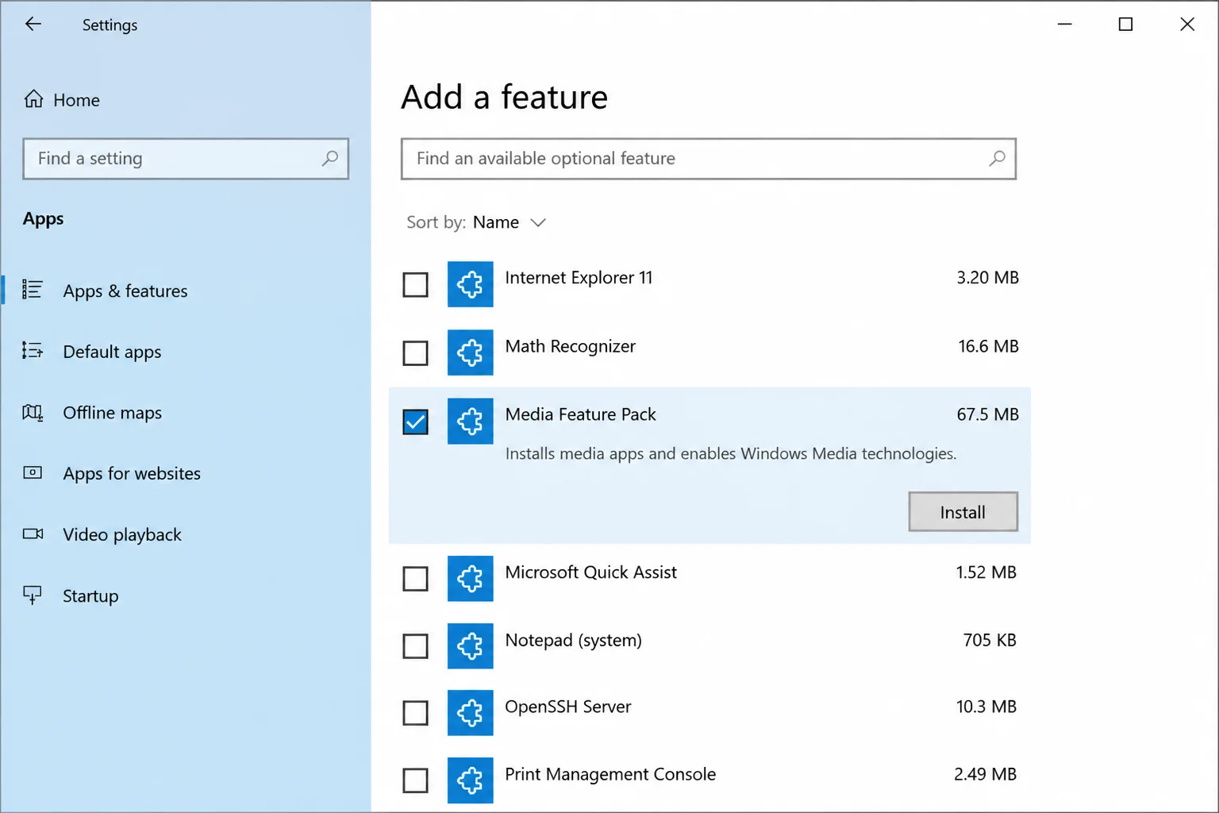Click the Apps & features list icon

[x=33, y=290]
